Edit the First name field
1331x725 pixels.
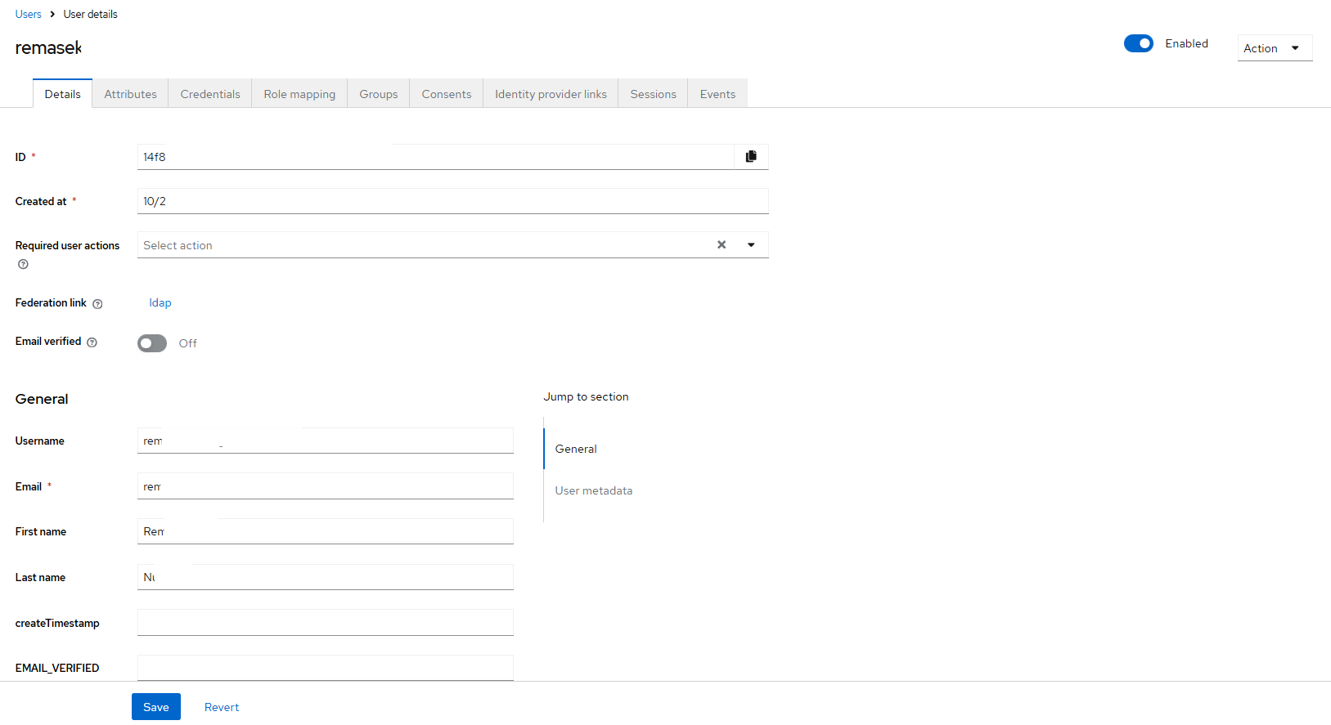tap(326, 531)
